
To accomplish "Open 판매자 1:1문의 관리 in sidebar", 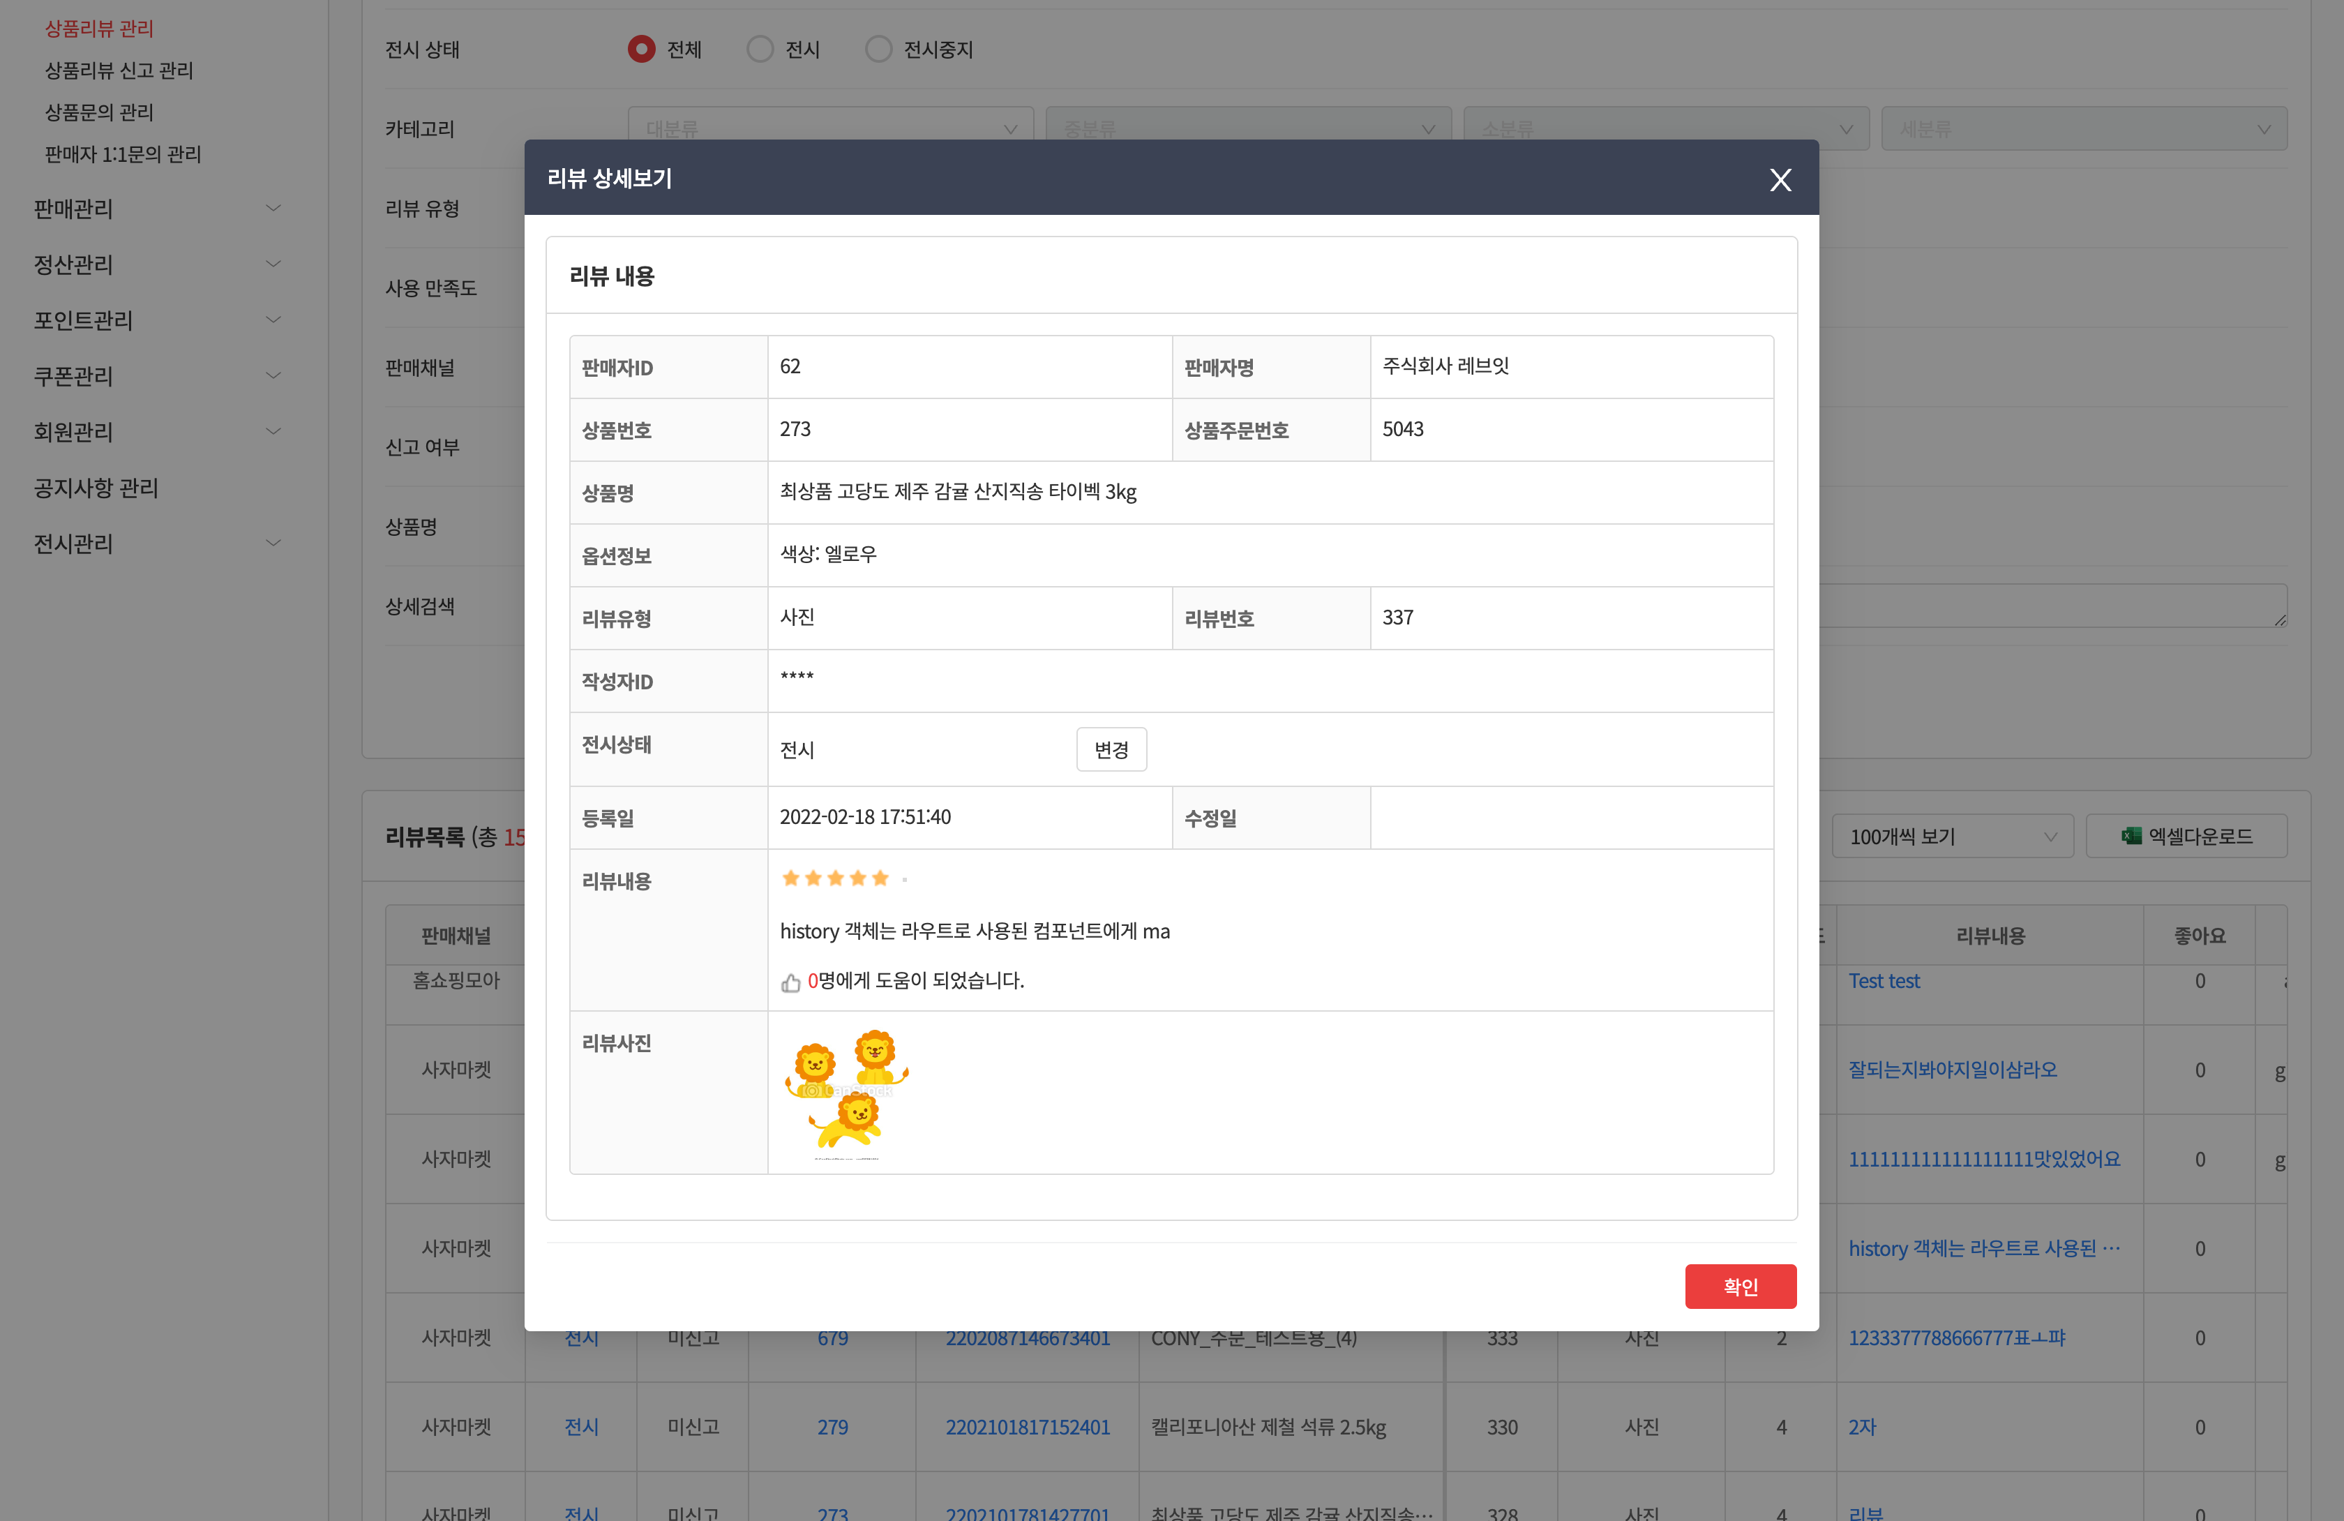I will pos(122,153).
